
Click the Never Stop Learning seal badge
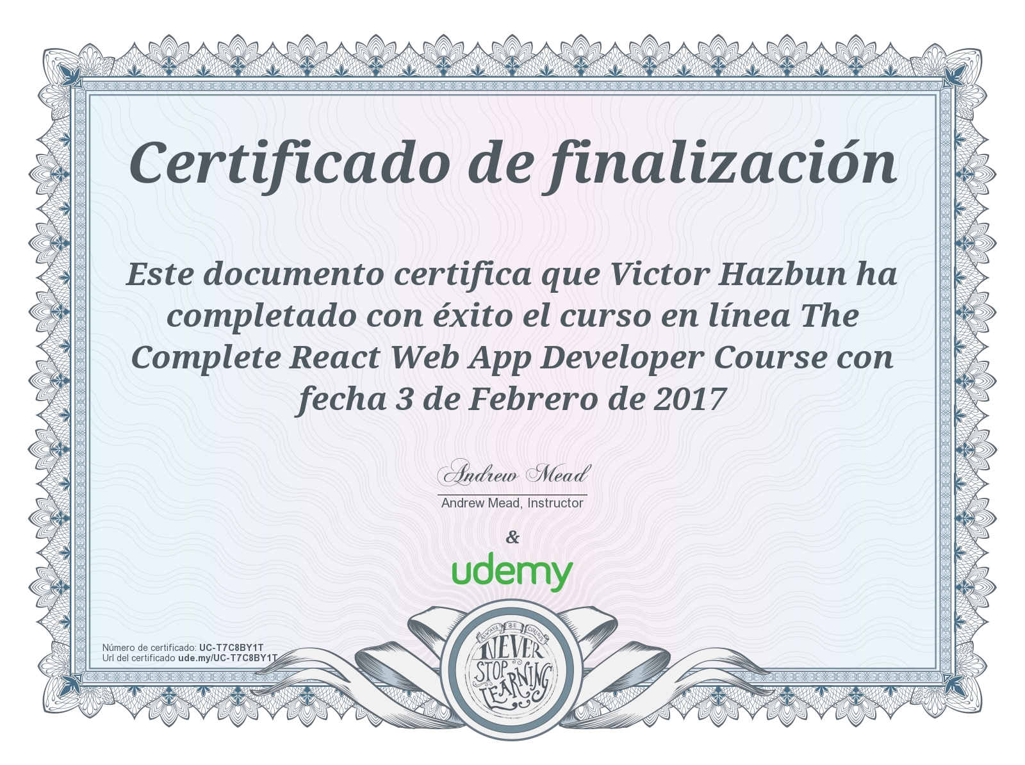pyautogui.click(x=512, y=670)
